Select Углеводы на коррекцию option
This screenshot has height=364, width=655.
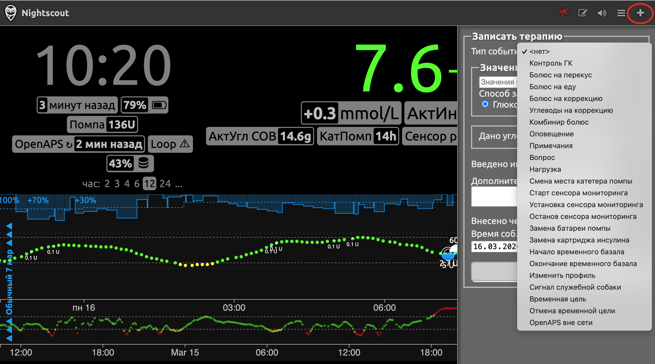(x=584, y=110)
